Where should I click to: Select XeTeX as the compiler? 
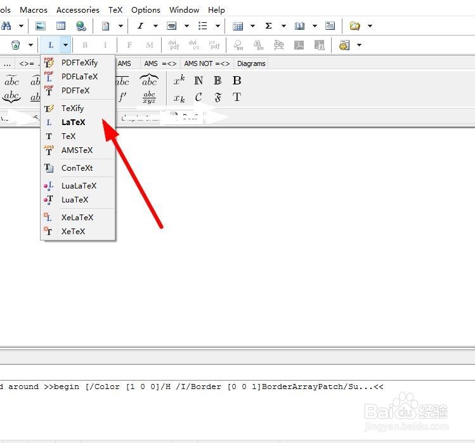pyautogui.click(x=78, y=232)
